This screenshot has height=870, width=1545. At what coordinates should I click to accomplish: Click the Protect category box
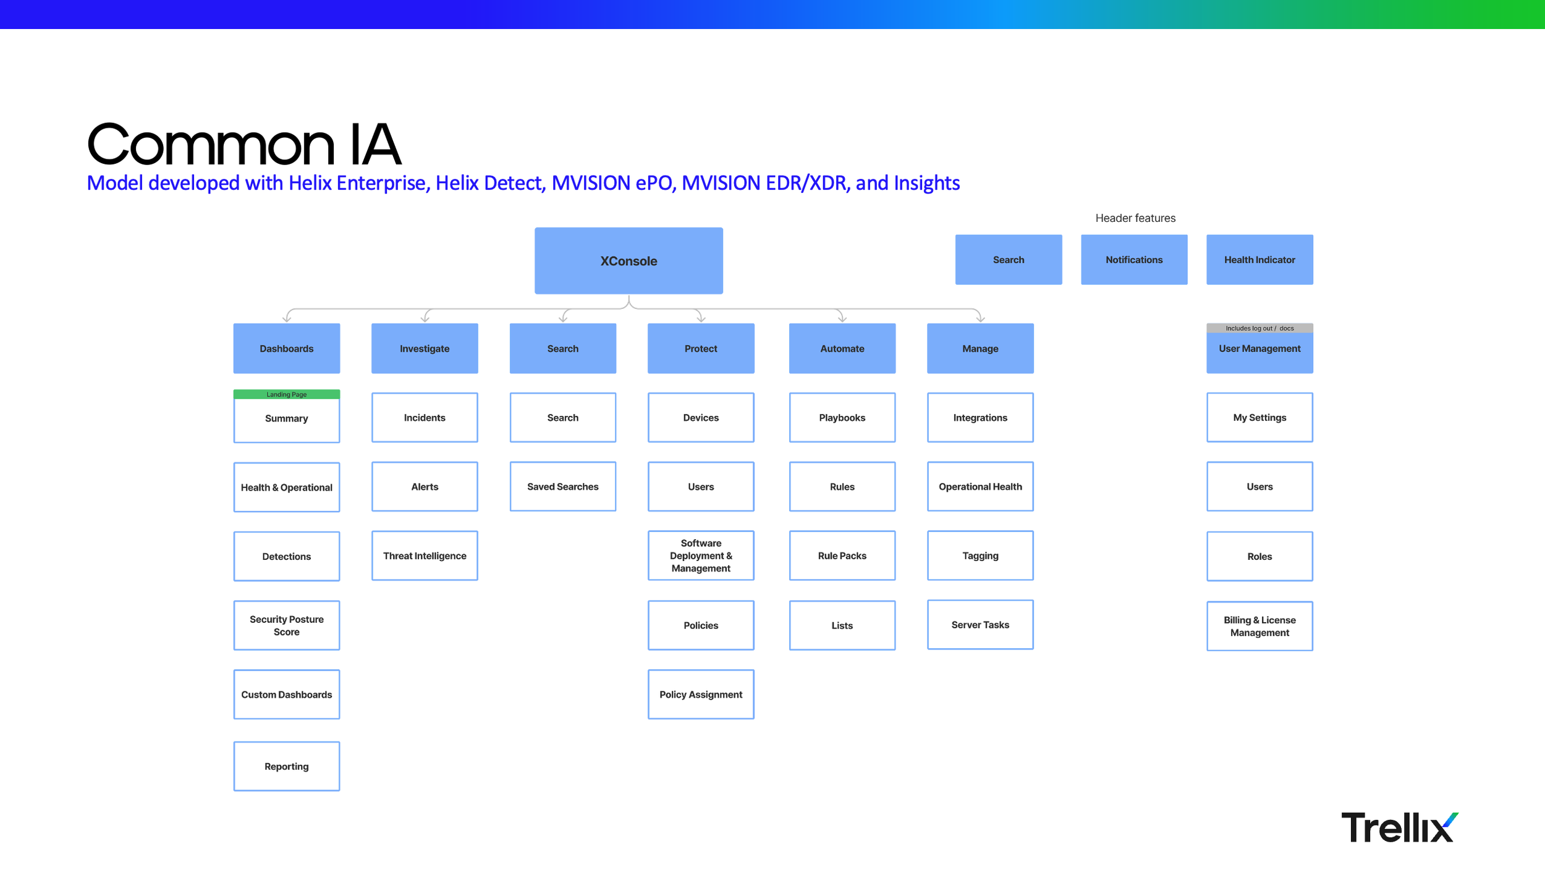(x=700, y=348)
